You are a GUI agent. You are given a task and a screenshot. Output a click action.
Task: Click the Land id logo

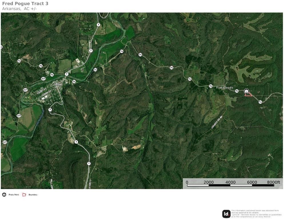click(226, 214)
